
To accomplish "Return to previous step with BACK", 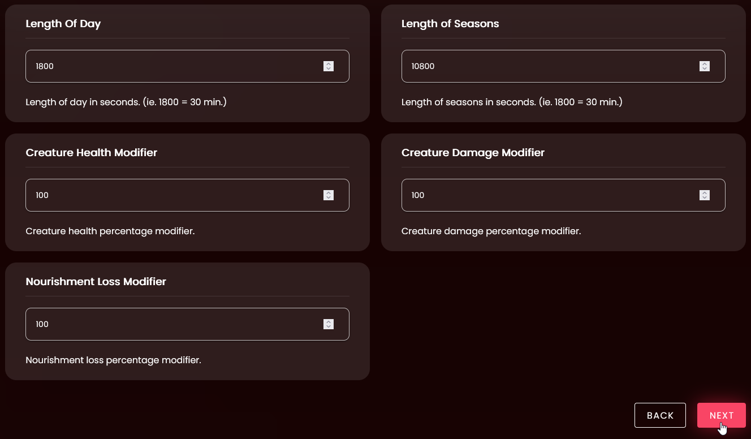I will coord(660,415).
